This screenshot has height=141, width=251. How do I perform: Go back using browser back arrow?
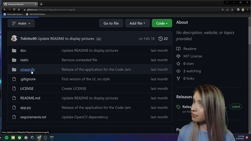click(5, 9)
